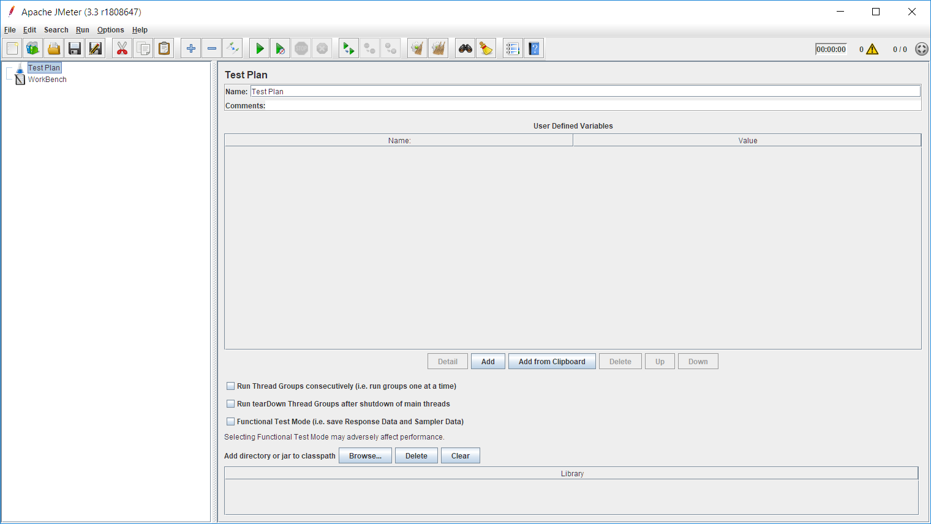
Task: Click the User Defined Variables heading
Action: (573, 126)
